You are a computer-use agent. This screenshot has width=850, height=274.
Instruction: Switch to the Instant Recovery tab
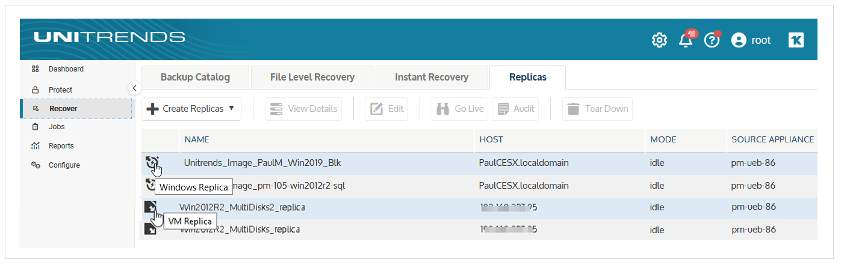[432, 77]
